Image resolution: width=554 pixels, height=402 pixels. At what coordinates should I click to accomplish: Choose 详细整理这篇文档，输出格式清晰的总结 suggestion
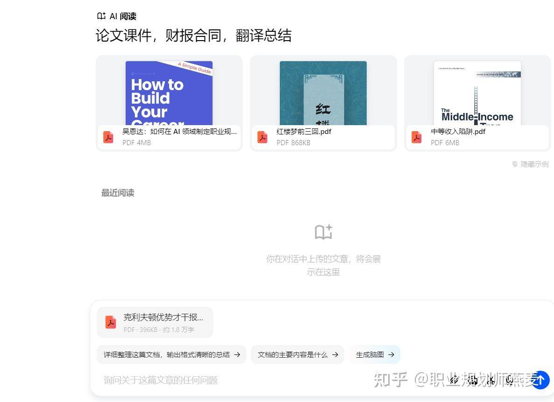coord(171,354)
